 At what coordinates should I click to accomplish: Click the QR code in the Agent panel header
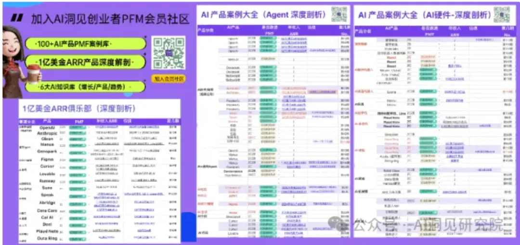coord(338,14)
